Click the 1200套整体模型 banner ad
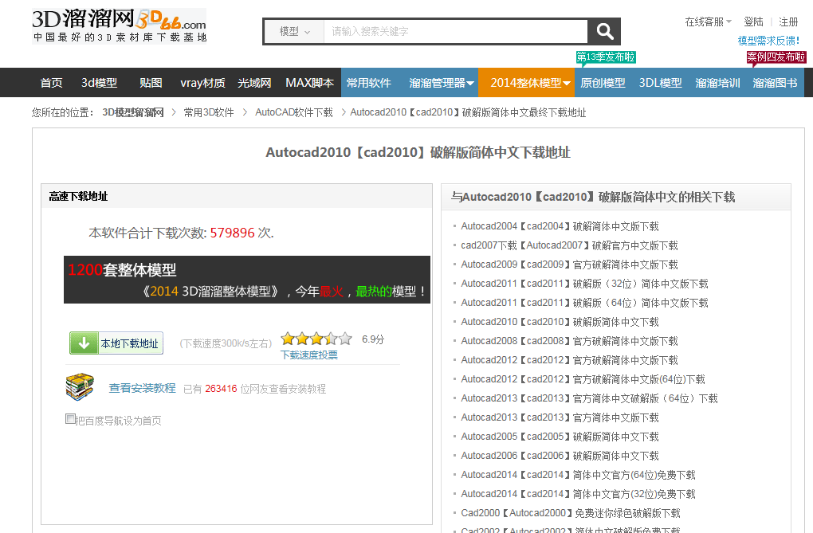This screenshot has height=533, width=813. pos(247,280)
